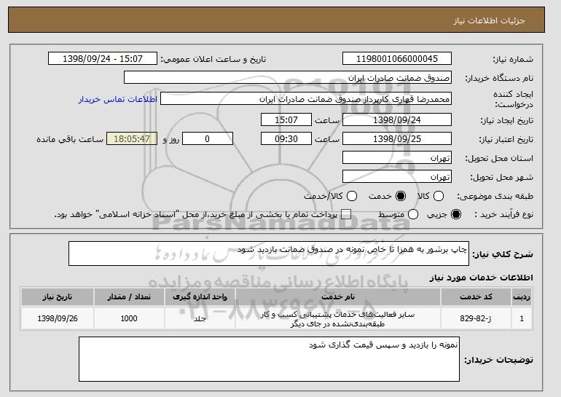561x397 pixels.
Task: Click the واحد اندازه گیری column header
Action: (x=200, y=297)
